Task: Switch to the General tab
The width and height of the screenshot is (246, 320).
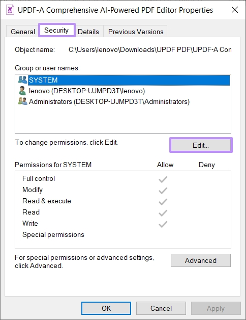Action: (23, 32)
